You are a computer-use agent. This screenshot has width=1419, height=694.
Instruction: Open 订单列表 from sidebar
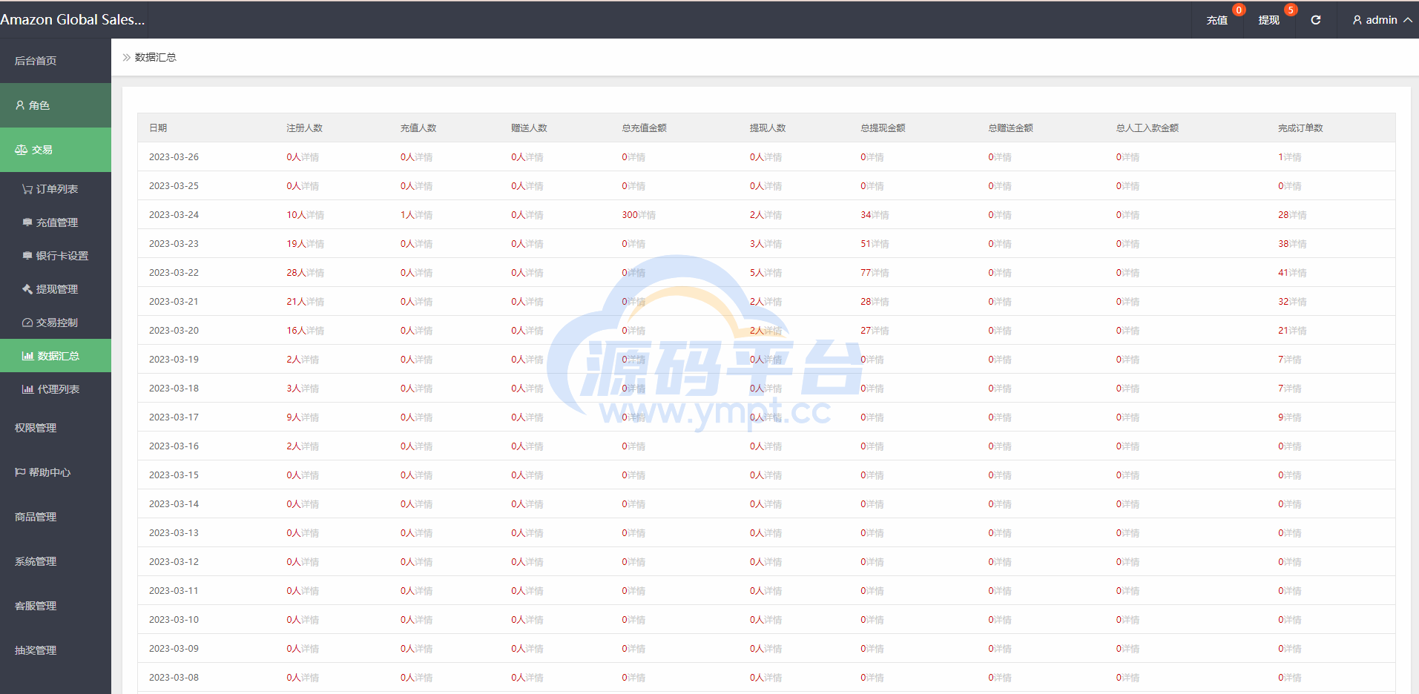coord(56,189)
